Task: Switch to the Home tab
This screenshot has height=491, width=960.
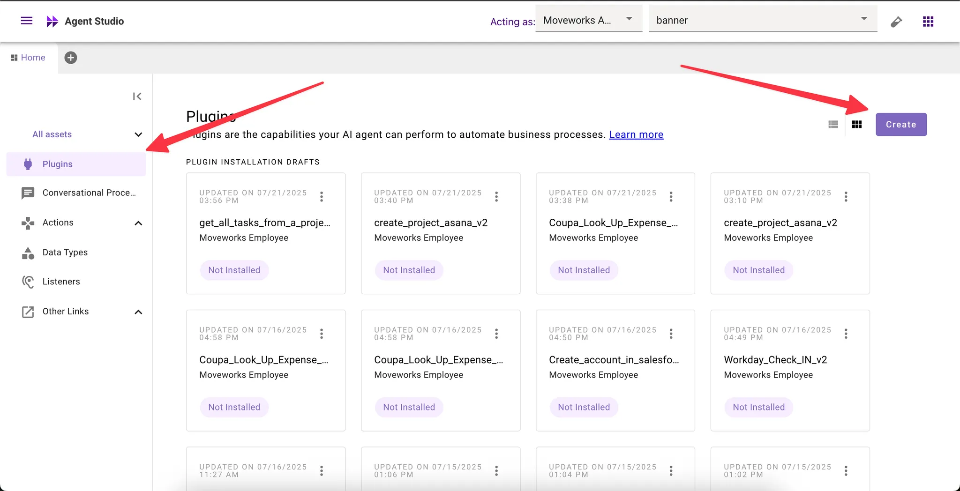Action: (29, 58)
